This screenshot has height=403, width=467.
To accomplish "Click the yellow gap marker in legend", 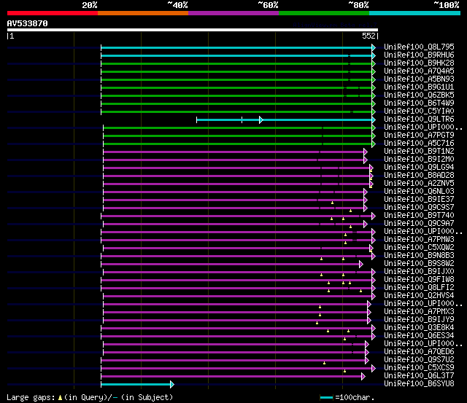I will (60, 398).
